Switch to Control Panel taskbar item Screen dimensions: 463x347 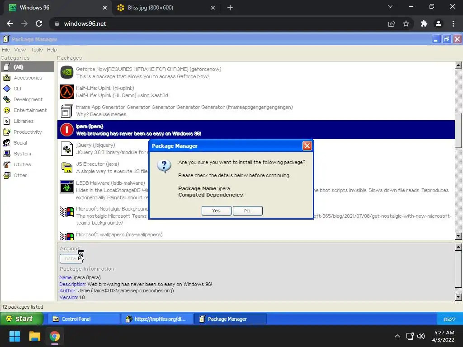point(84,319)
